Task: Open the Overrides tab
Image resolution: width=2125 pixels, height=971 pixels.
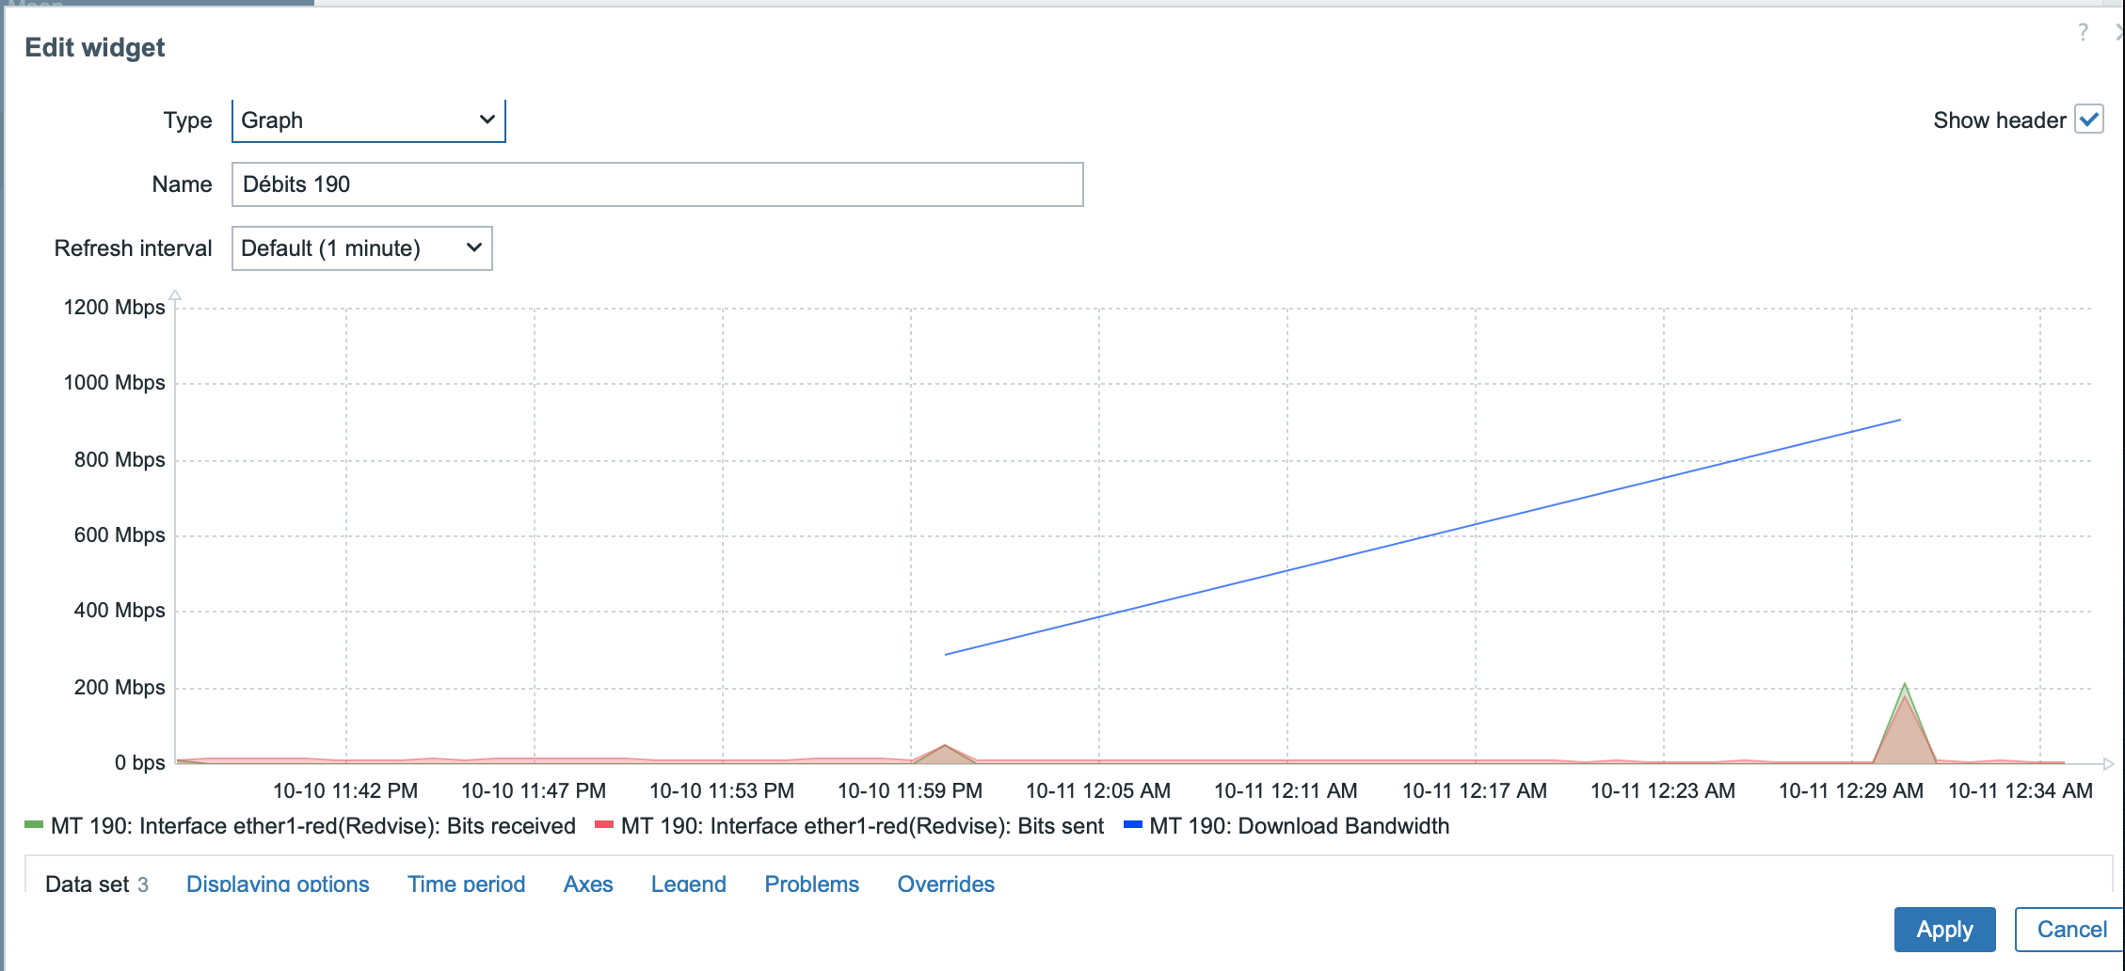Action: pos(946,883)
